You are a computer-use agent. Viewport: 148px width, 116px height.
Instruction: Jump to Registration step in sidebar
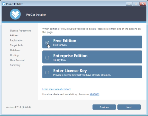pos(17,40)
